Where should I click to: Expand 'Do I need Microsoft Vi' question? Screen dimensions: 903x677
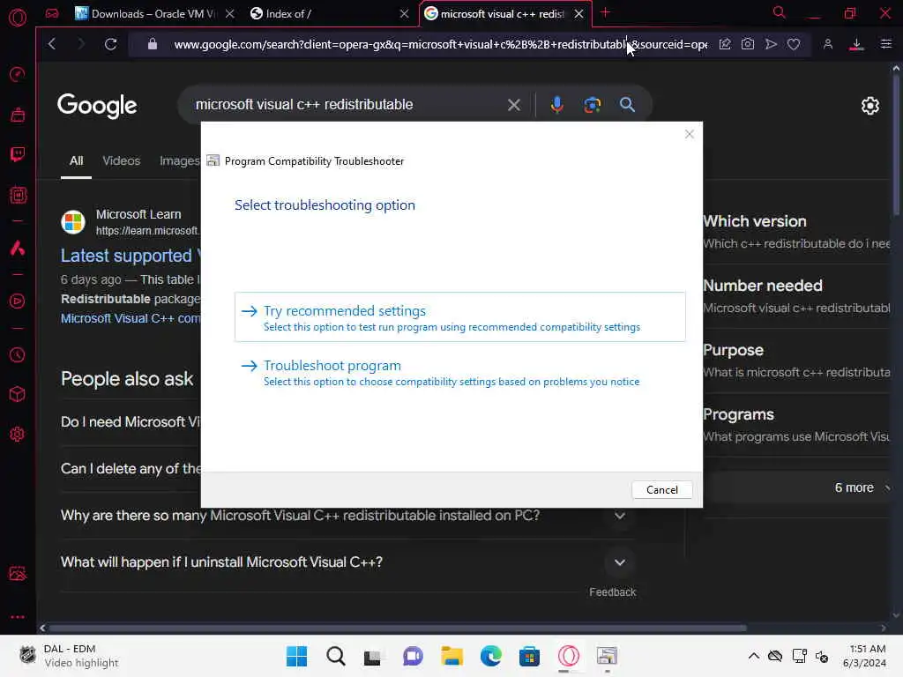(x=131, y=422)
